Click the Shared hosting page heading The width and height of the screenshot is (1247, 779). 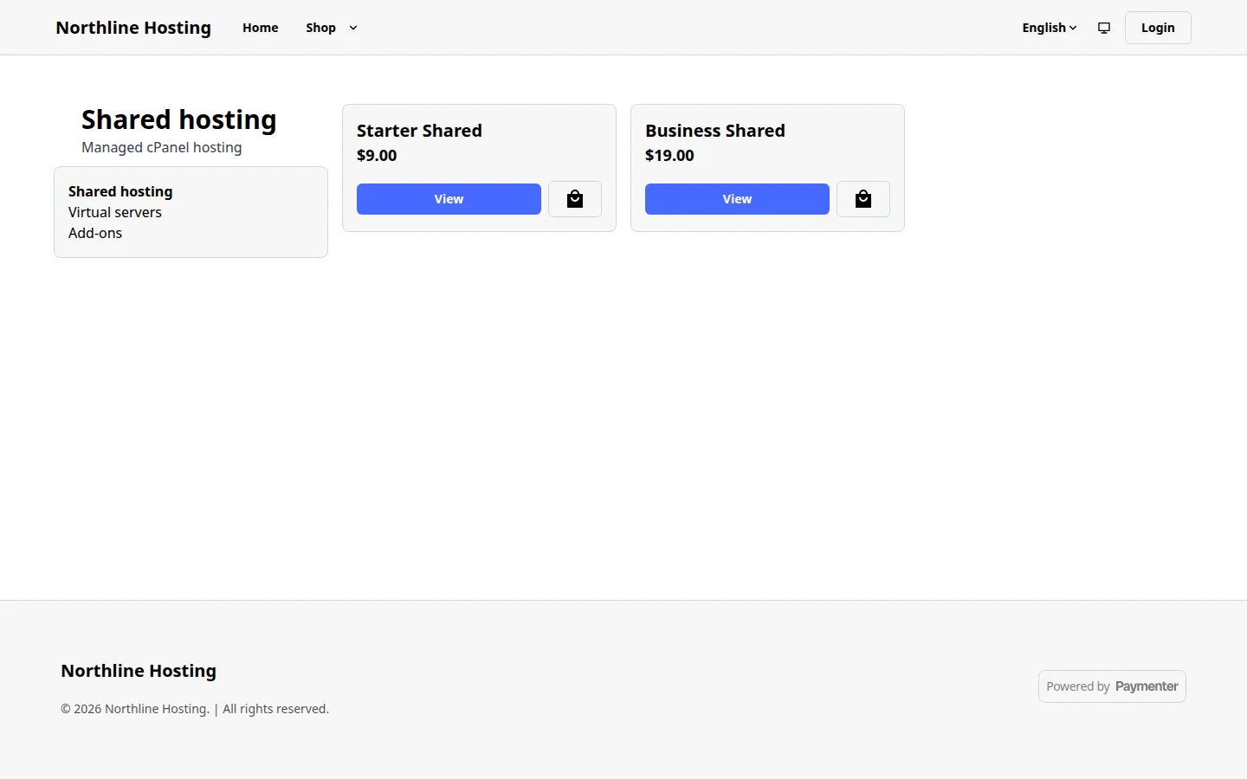(179, 119)
